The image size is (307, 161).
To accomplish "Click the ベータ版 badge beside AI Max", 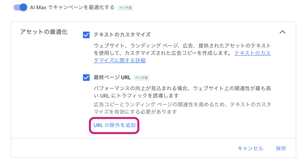I will tap(125, 8).
